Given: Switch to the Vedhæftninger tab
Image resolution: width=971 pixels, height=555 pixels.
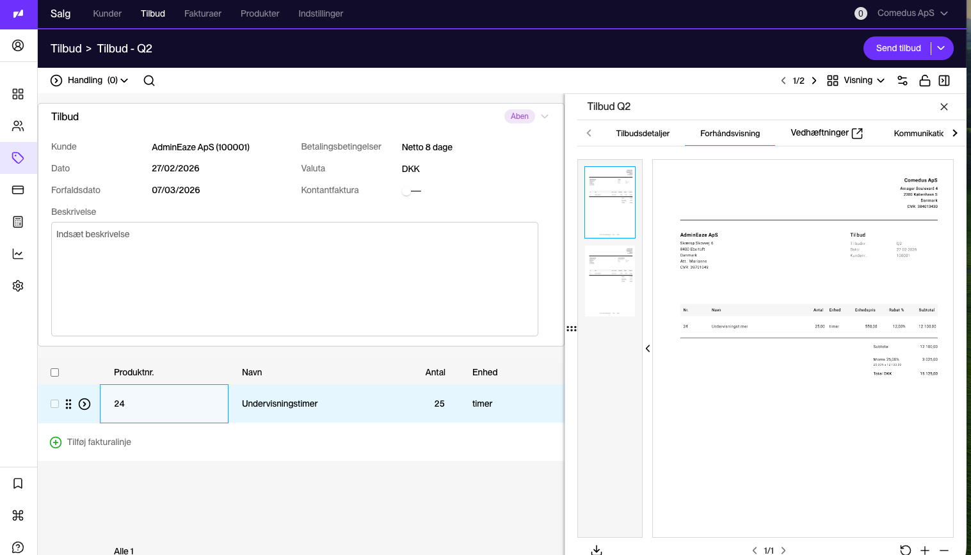Looking at the screenshot, I should pyautogui.click(x=826, y=133).
